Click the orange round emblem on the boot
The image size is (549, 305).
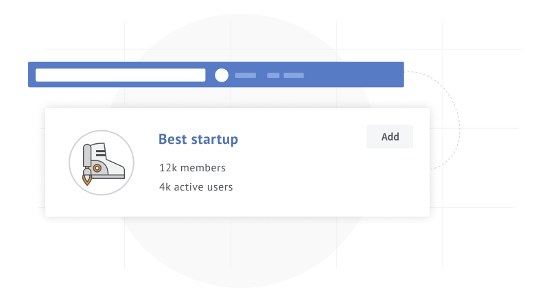point(97,167)
